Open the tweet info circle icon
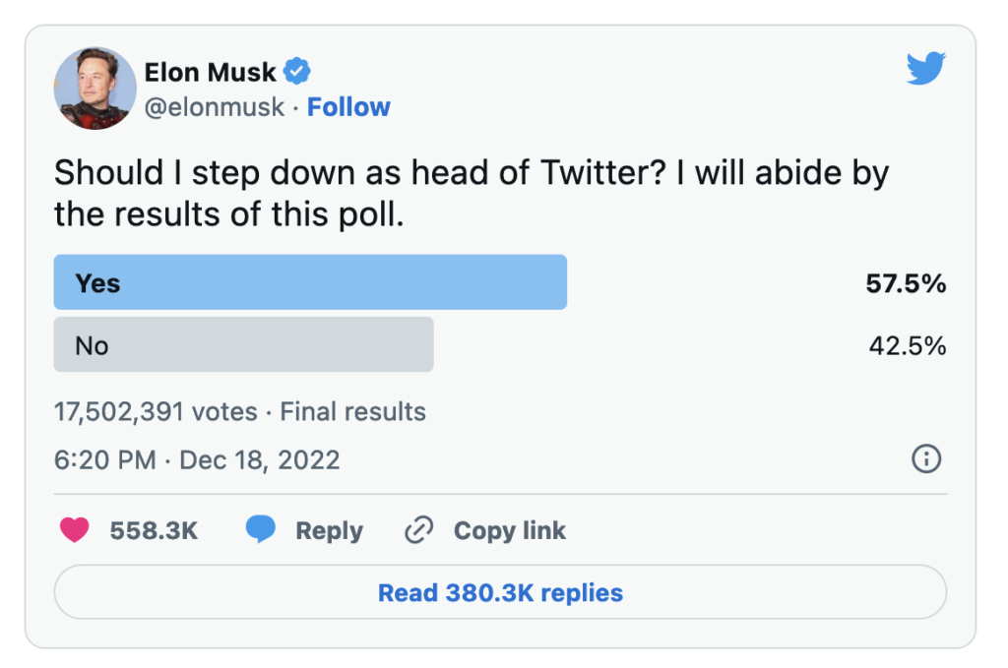This screenshot has height=668, width=1008. point(926,458)
